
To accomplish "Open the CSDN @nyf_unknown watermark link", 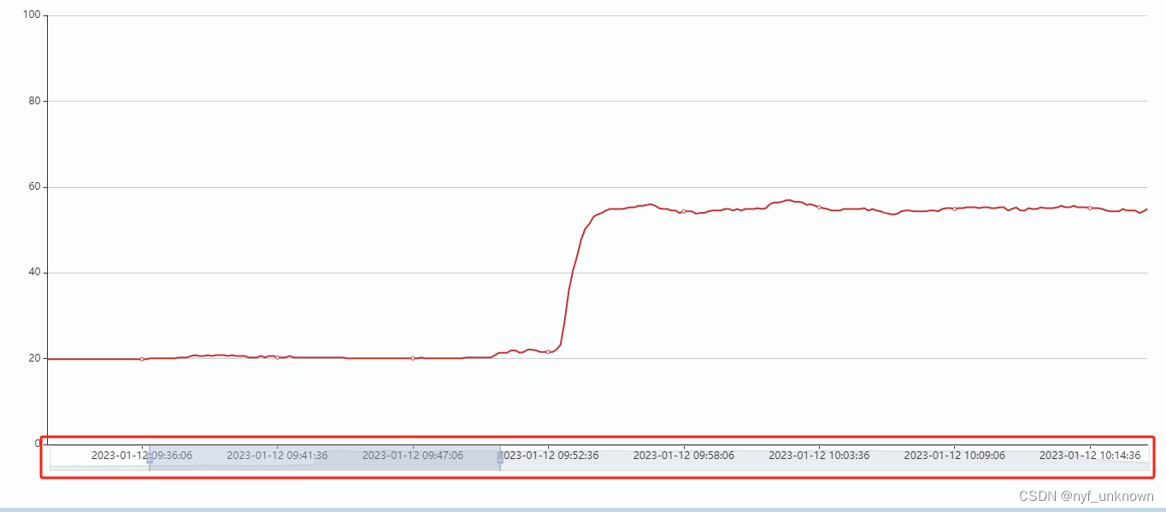I will pos(1086,496).
